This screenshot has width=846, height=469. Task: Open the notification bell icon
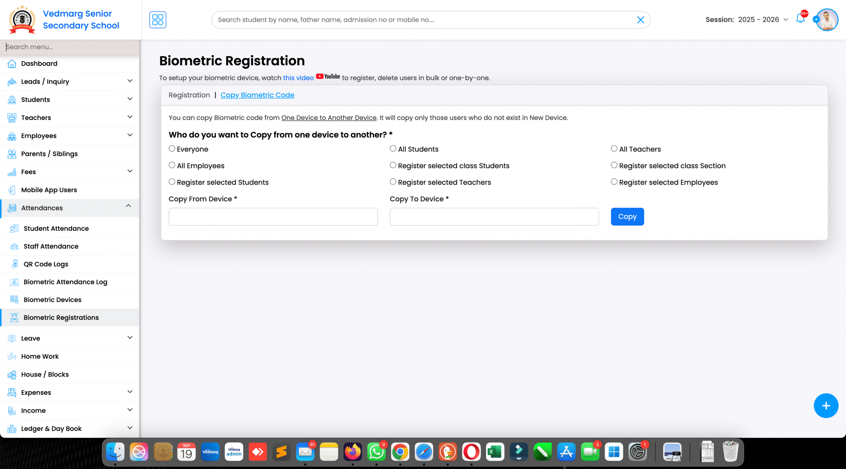coord(800,18)
